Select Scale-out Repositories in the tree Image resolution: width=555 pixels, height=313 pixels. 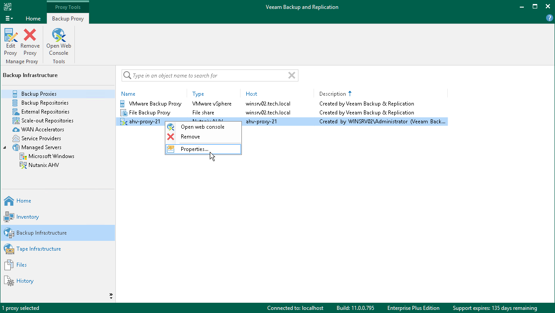click(47, 121)
